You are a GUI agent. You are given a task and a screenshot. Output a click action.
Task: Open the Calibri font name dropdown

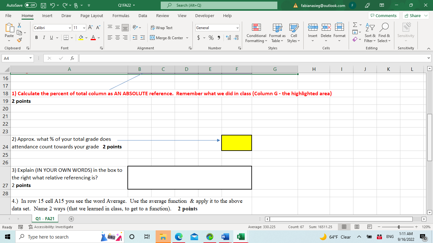click(70, 28)
